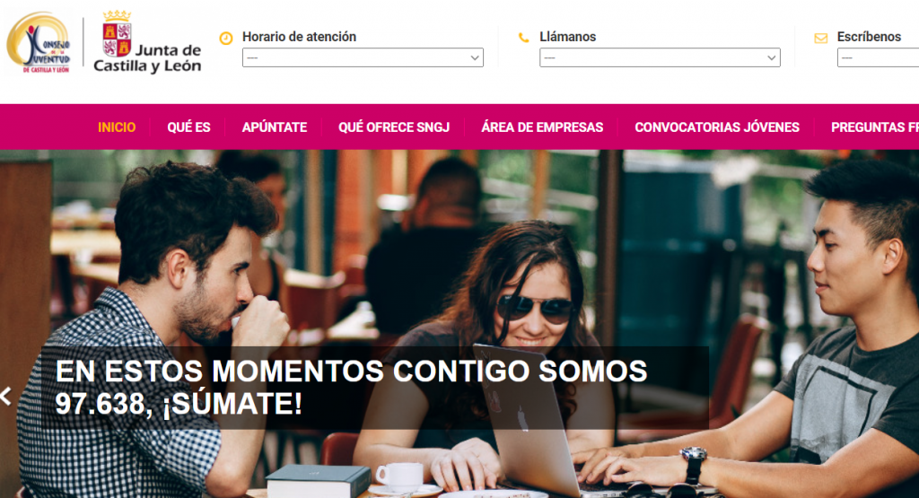This screenshot has width=919, height=498.
Task: Click the phone icon beside Llámanos
Action: pos(523,38)
